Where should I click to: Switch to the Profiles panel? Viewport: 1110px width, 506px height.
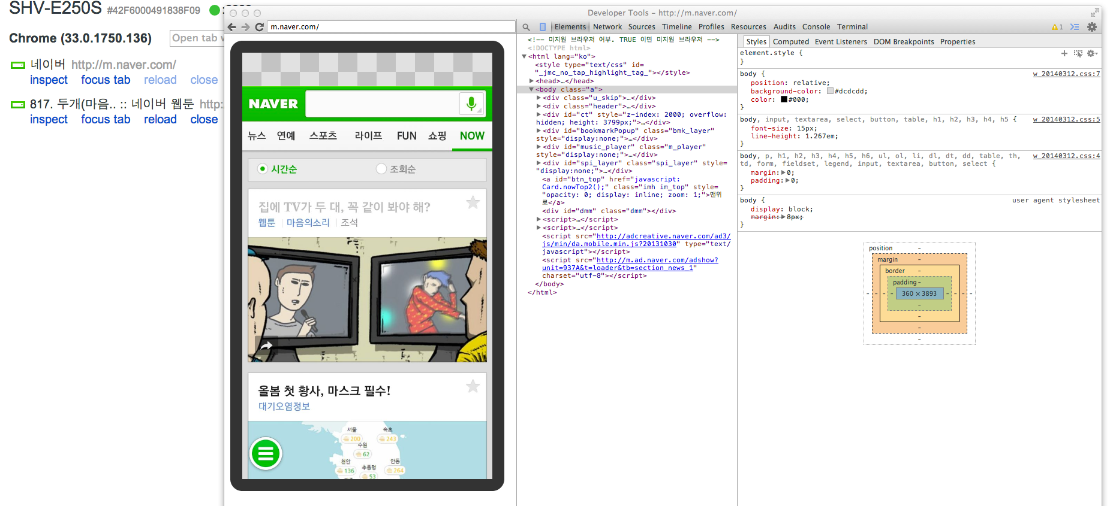711,27
